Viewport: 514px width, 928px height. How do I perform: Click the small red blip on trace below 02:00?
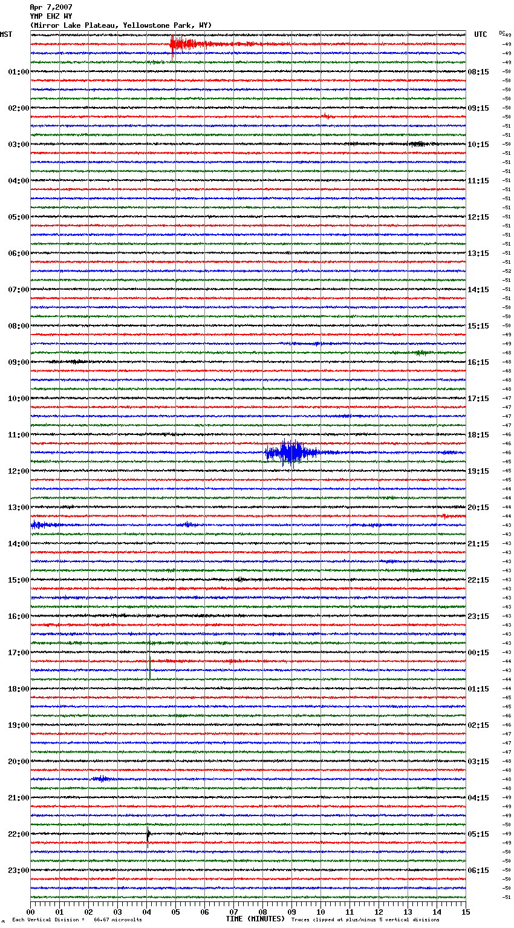327,116
